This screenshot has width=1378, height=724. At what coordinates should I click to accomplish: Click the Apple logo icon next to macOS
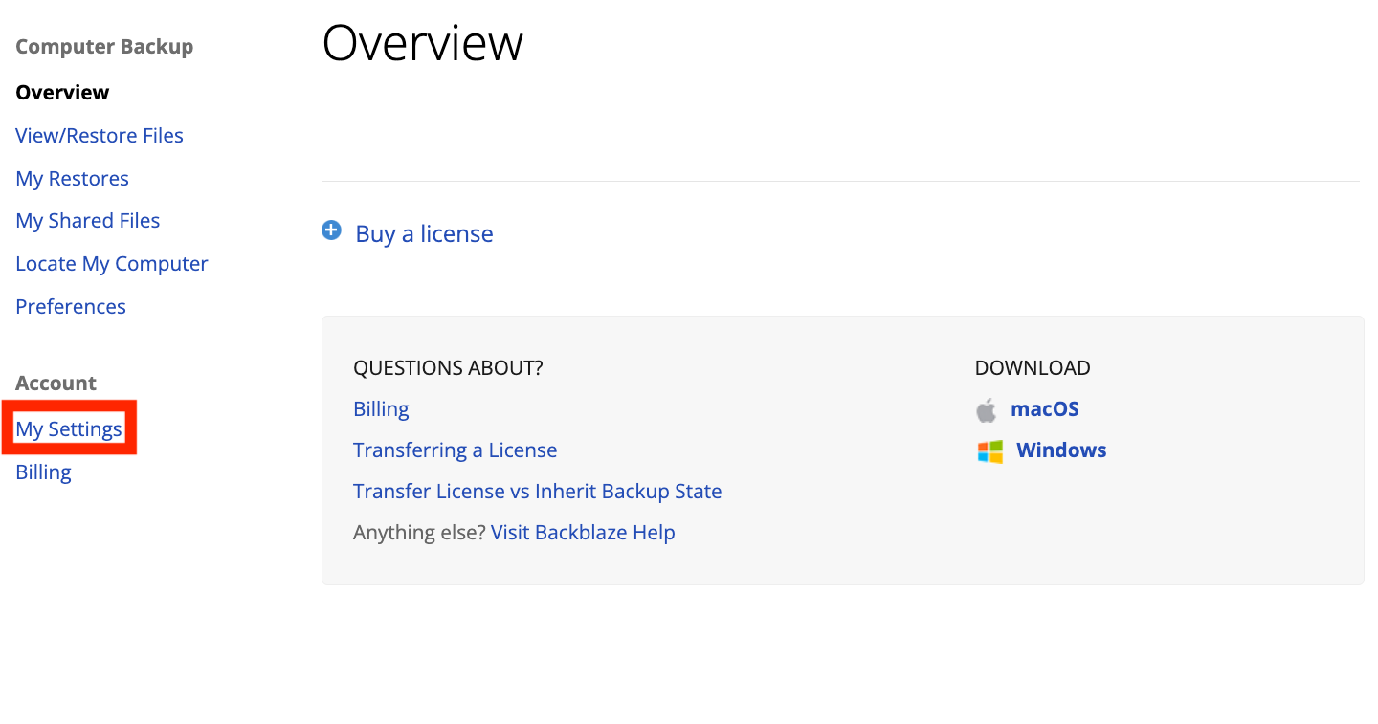click(987, 410)
